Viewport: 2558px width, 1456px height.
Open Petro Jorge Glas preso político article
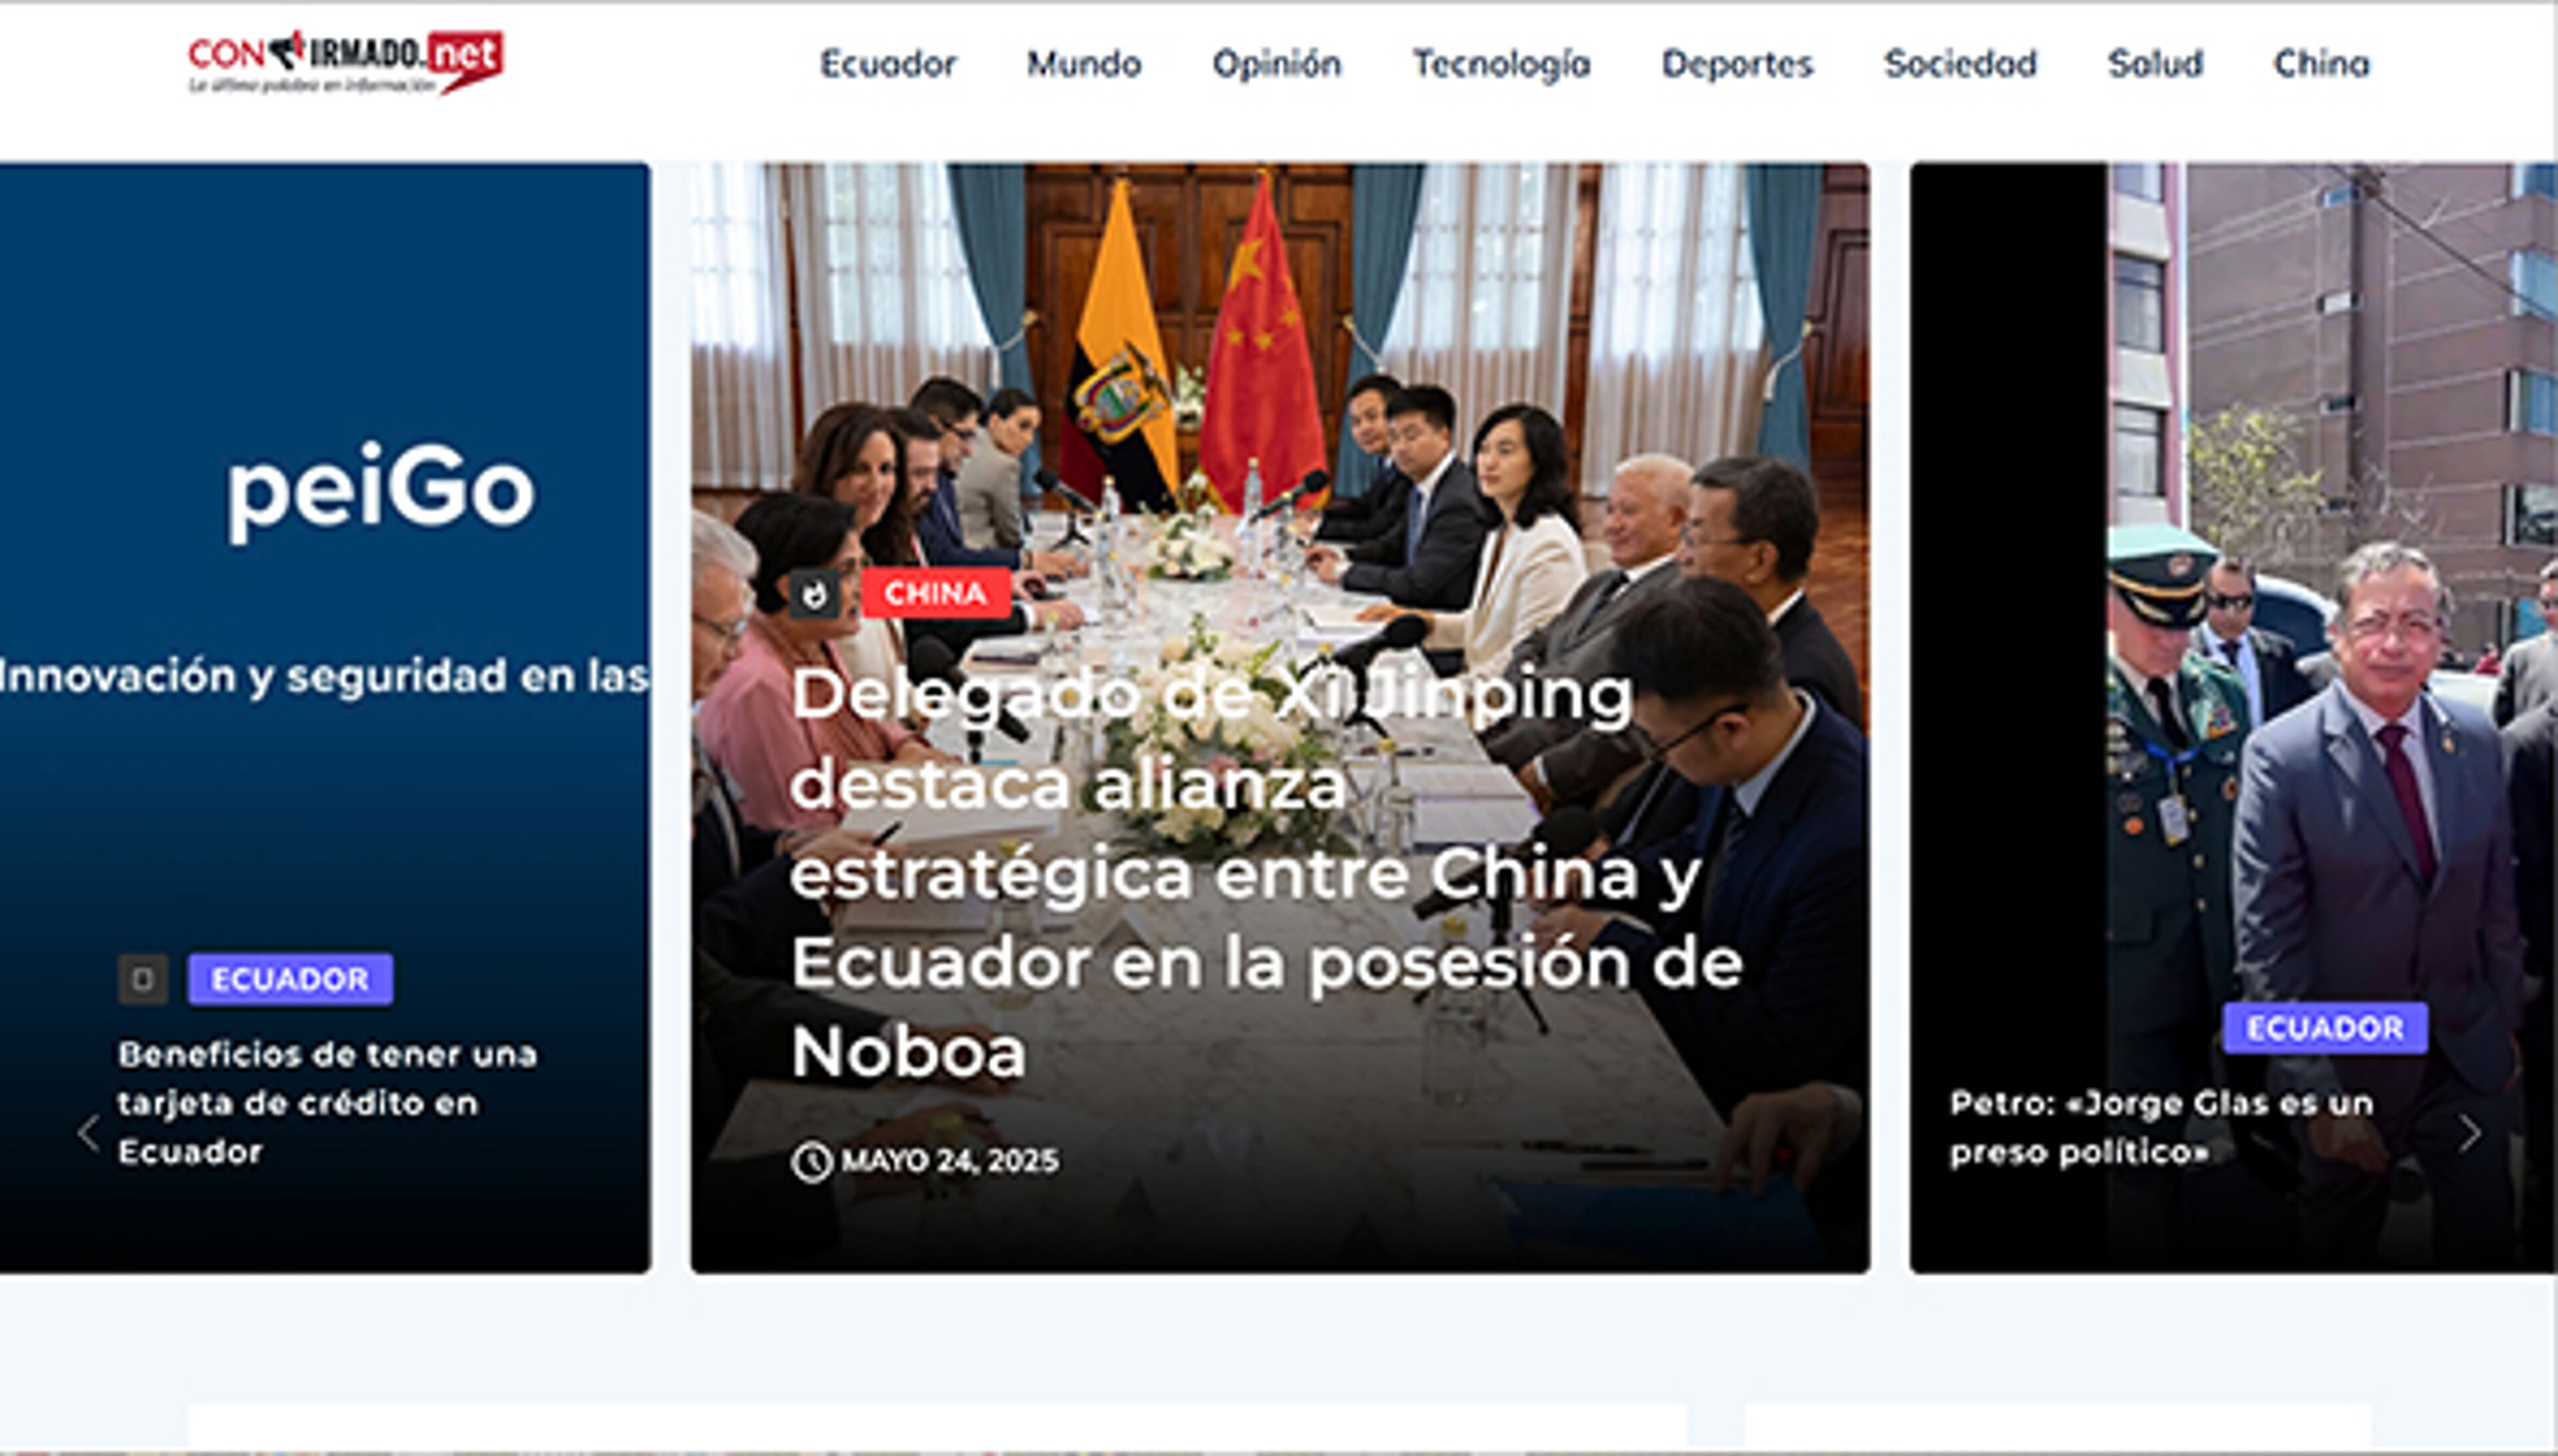(x=2161, y=1128)
